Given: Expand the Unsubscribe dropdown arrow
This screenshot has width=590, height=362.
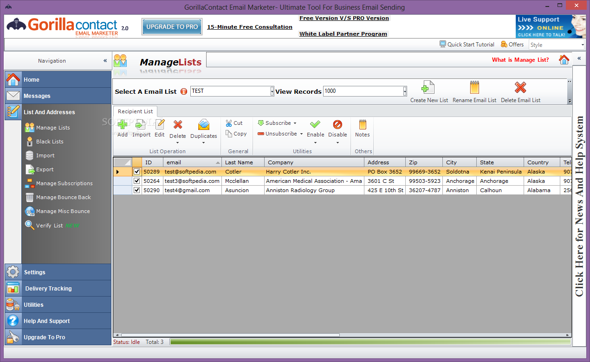Looking at the screenshot, I should point(301,134).
